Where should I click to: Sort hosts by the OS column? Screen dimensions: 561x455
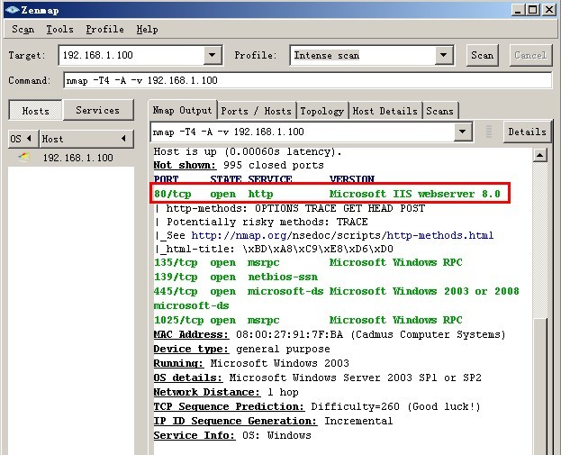(23, 139)
